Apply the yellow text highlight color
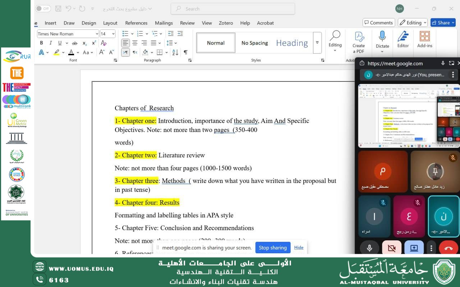This screenshot has width=460, height=287. pyautogui.click(x=56, y=52)
